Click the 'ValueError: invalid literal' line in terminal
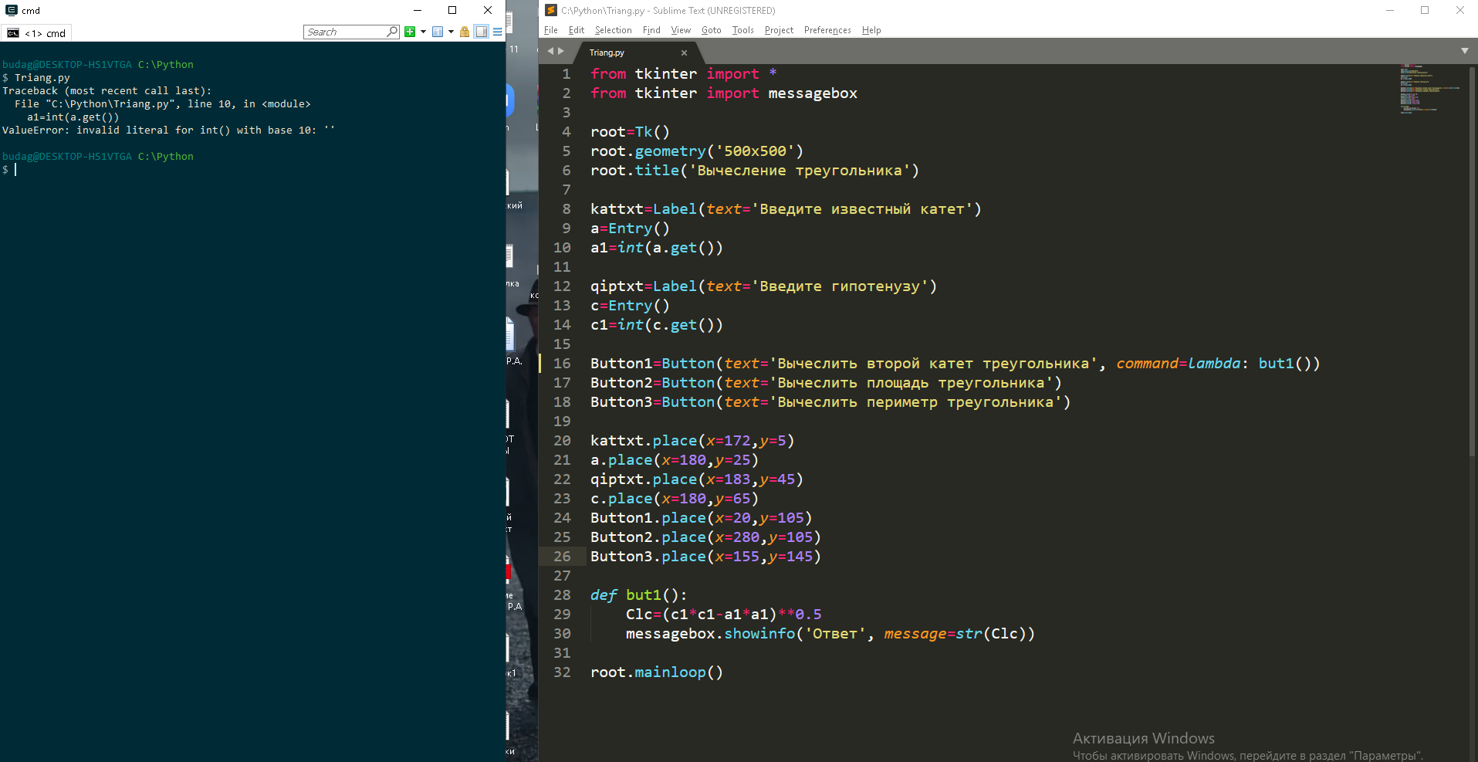 [168, 130]
